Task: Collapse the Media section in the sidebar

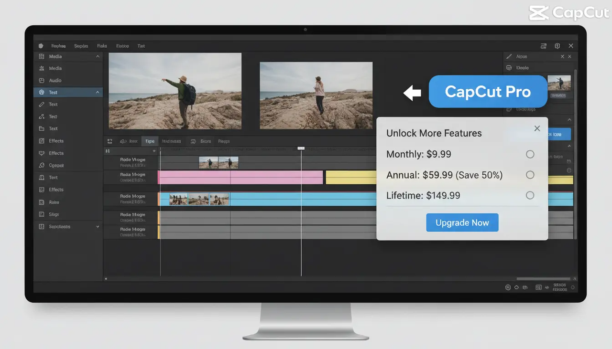Action: 97,56
